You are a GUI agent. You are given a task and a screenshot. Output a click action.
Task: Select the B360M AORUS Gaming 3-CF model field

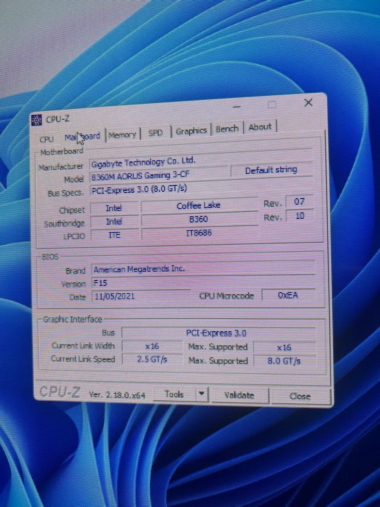tap(158, 175)
